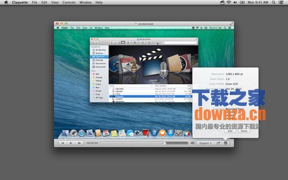The image size is (288, 180).
Task: Open the Help menu
Action: [99, 2]
